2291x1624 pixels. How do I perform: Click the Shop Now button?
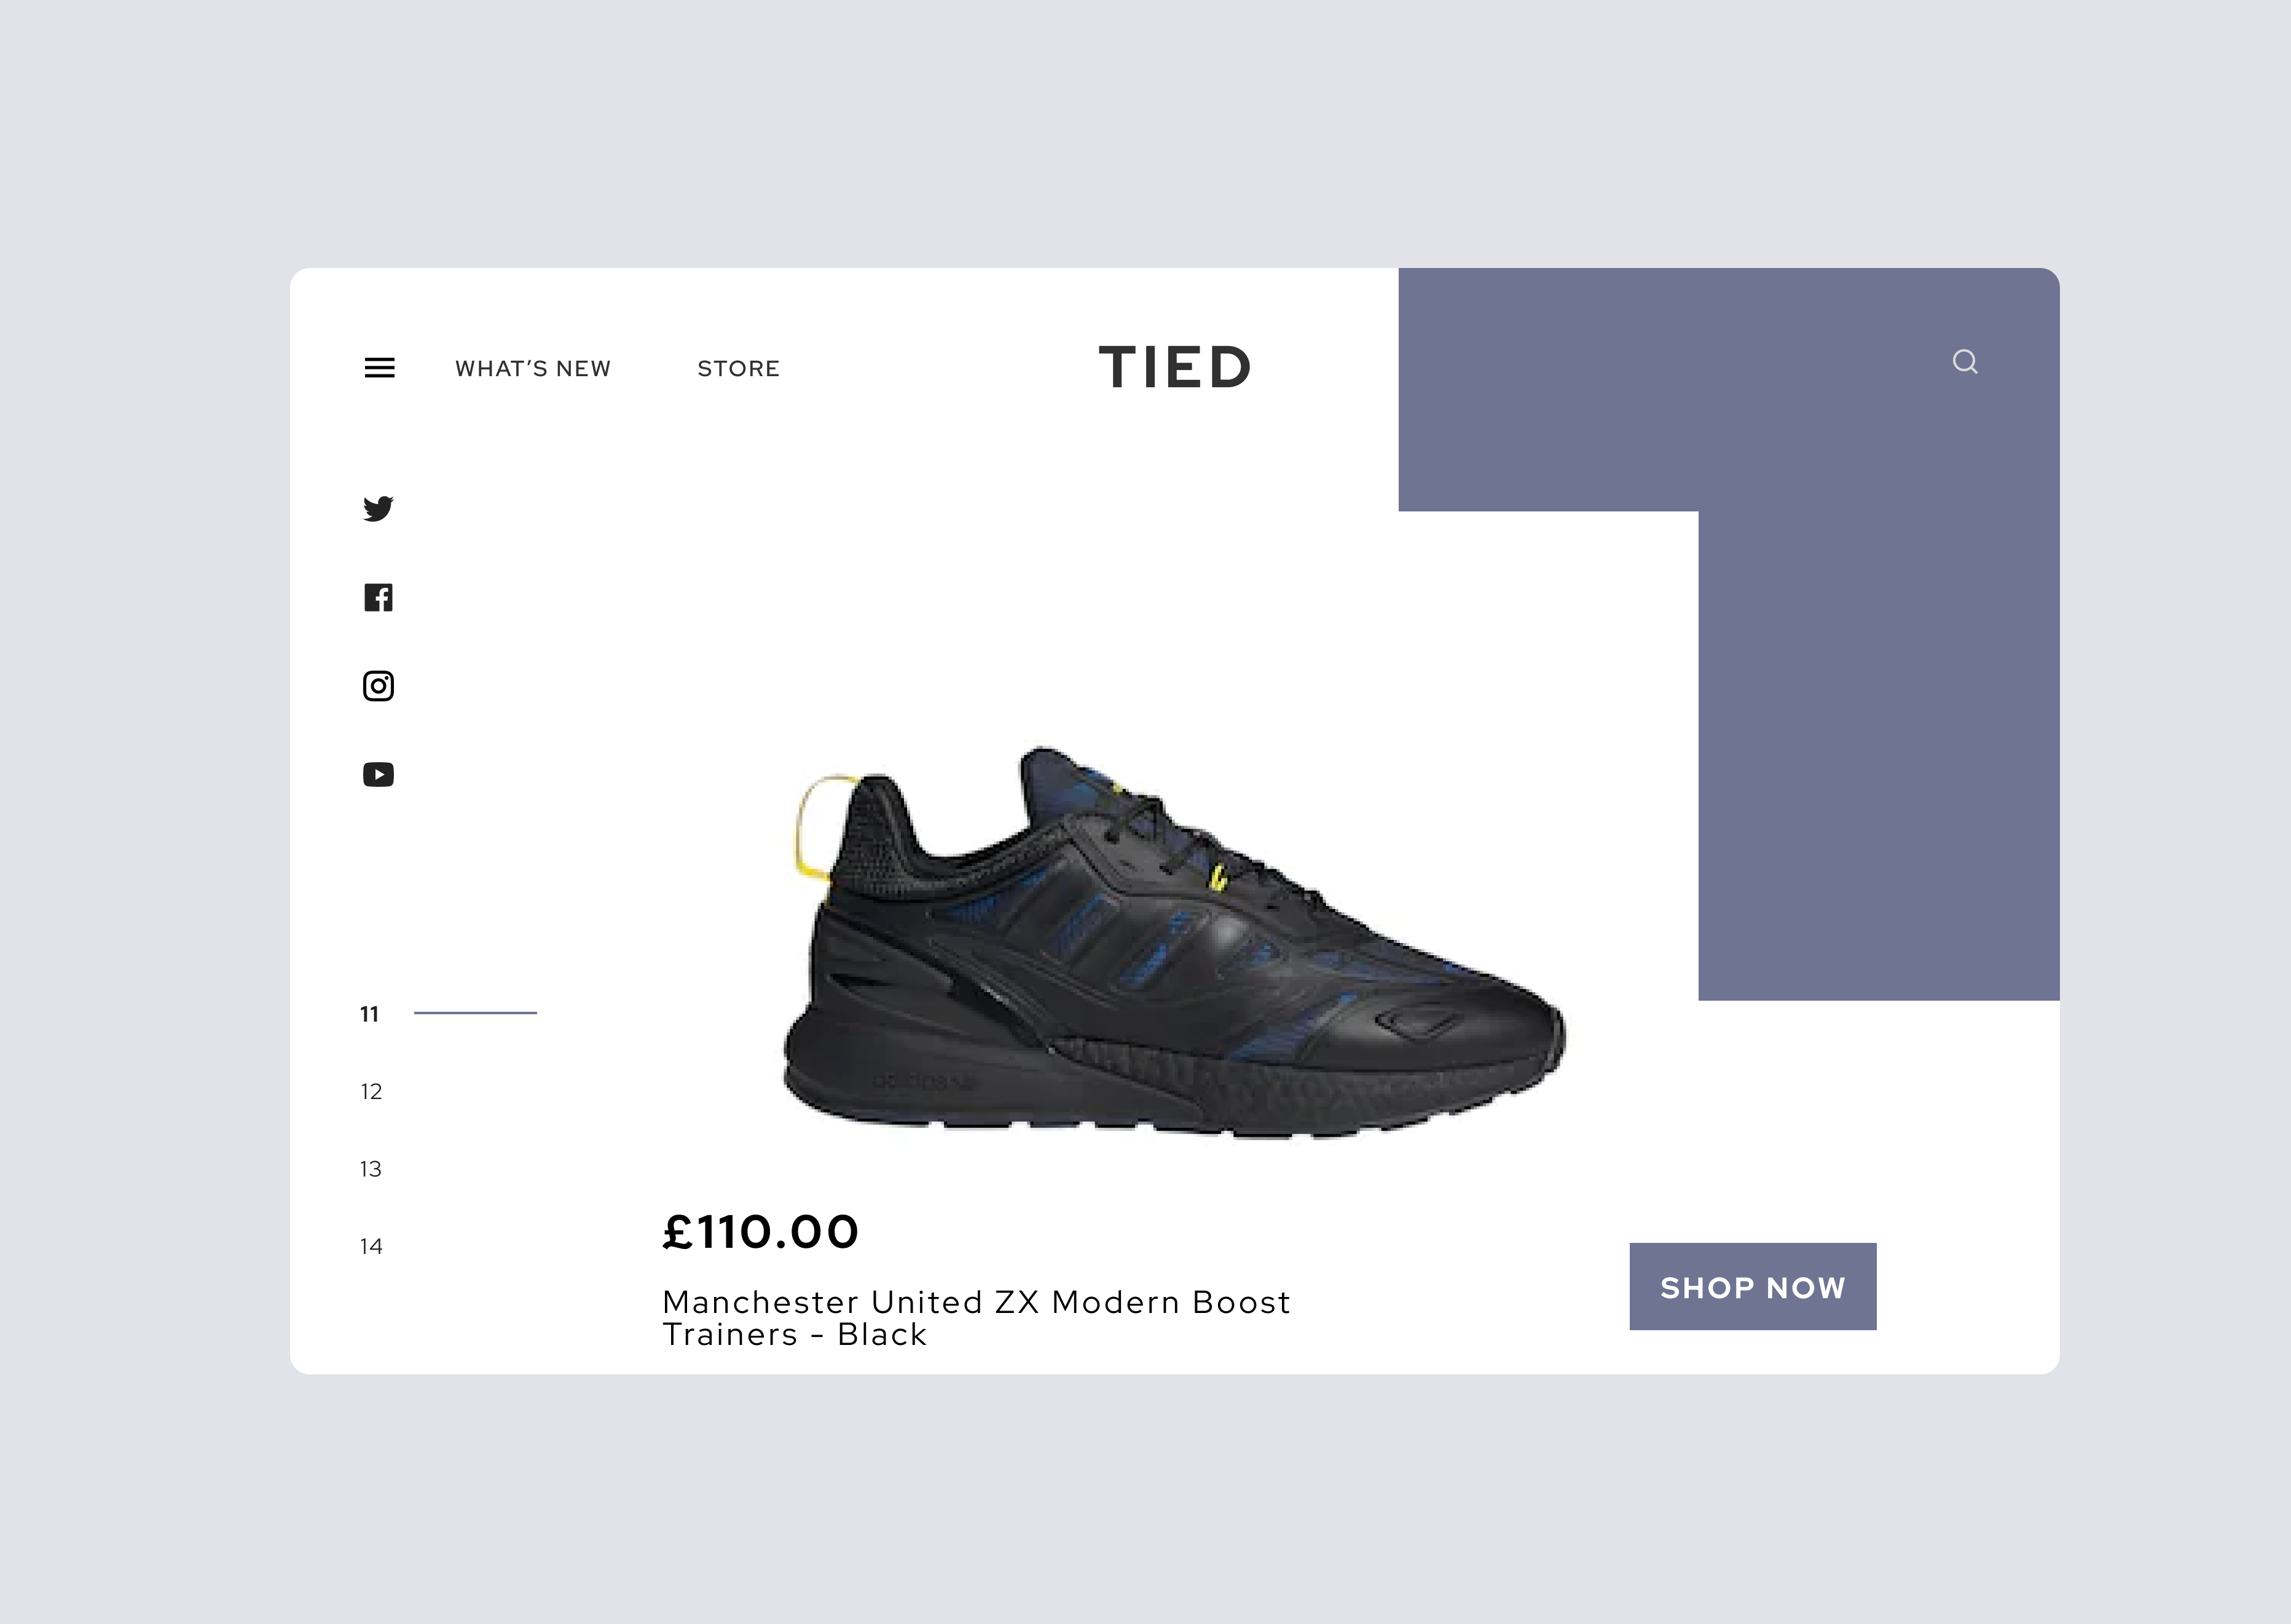[x=1753, y=1287]
